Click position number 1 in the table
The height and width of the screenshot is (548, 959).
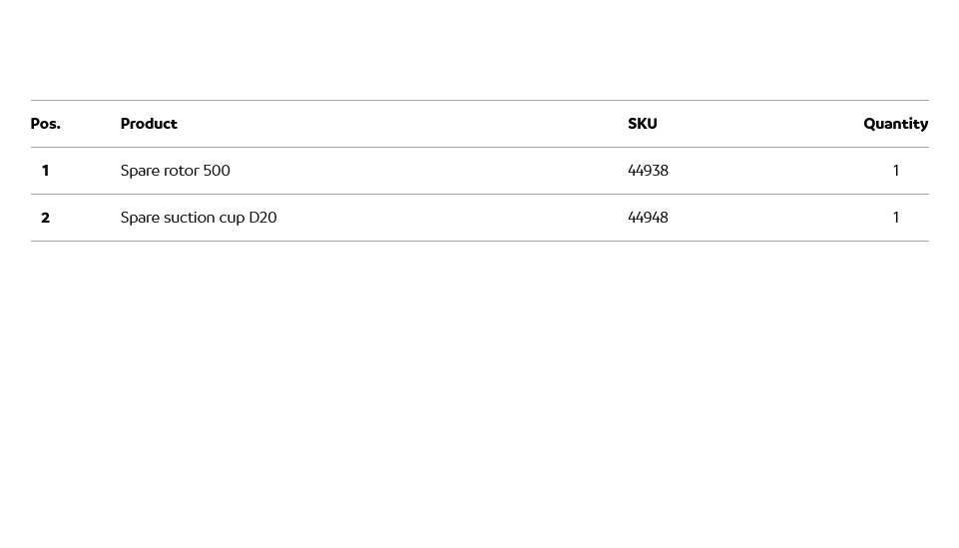45,171
